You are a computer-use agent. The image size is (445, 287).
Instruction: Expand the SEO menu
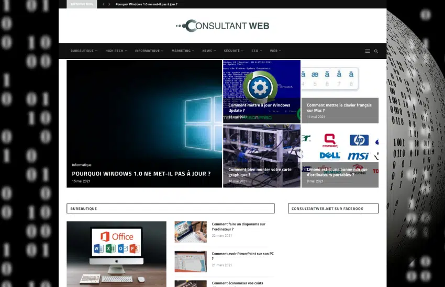tap(257, 51)
